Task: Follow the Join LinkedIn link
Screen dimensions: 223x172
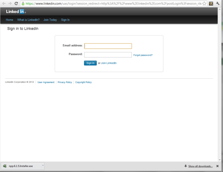Action: coord(109,63)
